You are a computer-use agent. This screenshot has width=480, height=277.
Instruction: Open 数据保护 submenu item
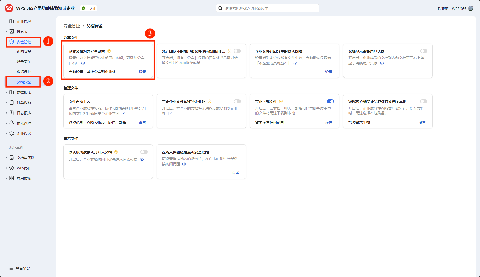(24, 72)
